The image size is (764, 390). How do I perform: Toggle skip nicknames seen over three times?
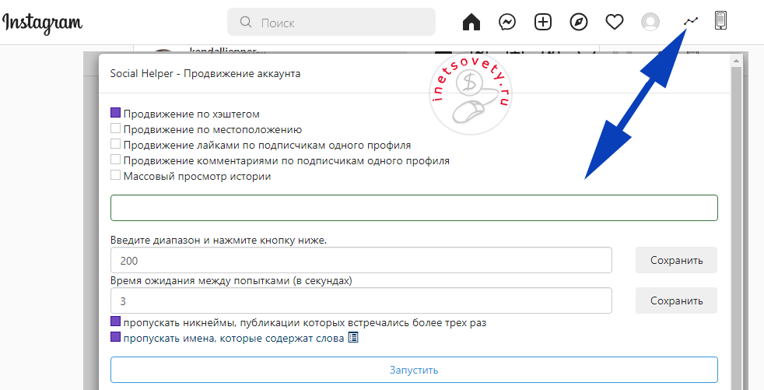[116, 322]
